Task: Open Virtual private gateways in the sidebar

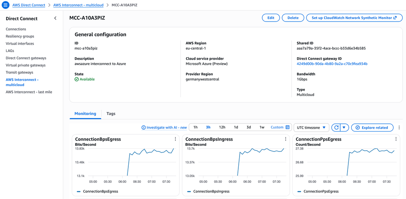Action: pos(26,65)
